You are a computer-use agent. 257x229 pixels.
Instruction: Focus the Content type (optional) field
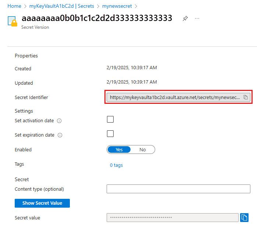pyautogui.click(x=178, y=189)
